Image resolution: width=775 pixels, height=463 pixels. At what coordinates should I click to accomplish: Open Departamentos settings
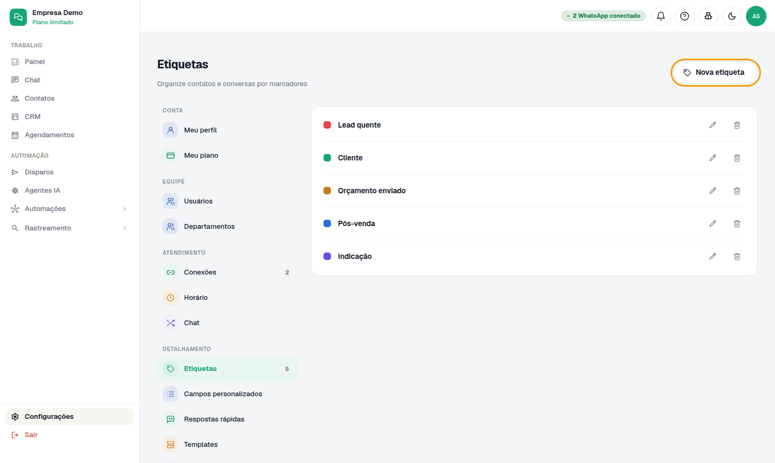tap(228, 227)
